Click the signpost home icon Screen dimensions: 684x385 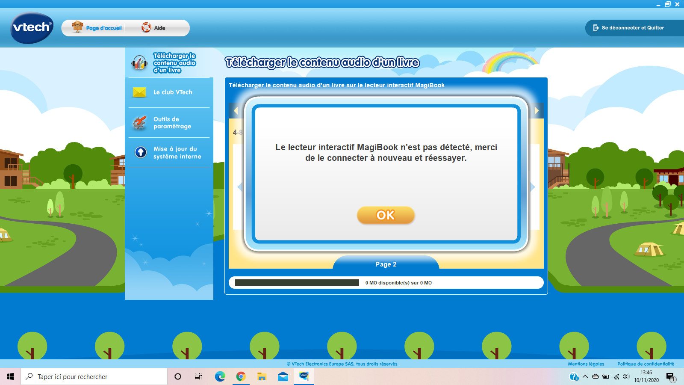tap(77, 27)
